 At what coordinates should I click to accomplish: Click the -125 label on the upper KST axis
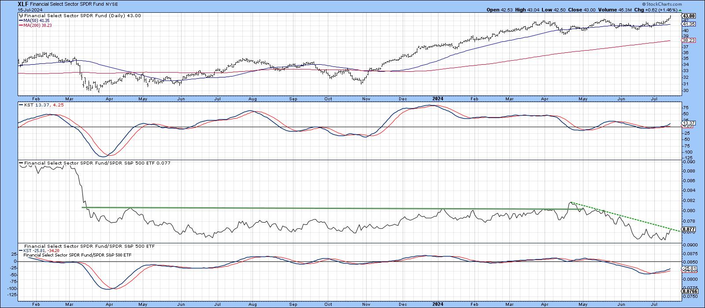point(687,158)
